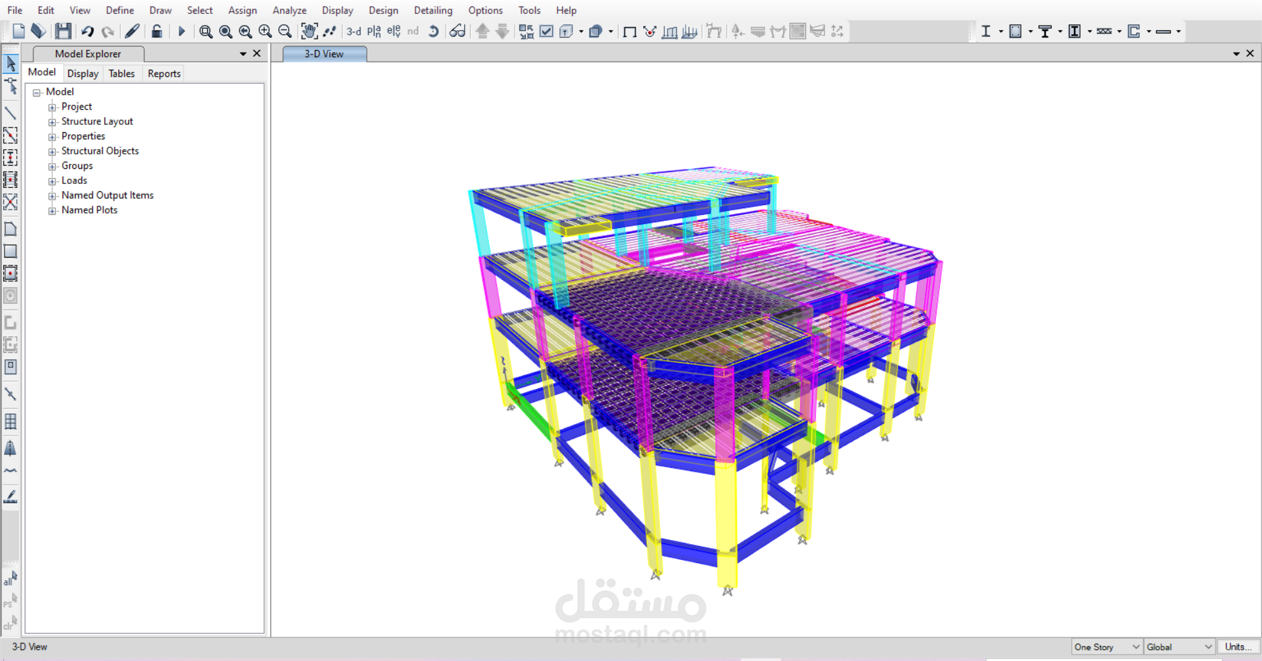Open Set Display Options checkbox icon
This screenshot has width=1262, height=661.
[x=546, y=31]
